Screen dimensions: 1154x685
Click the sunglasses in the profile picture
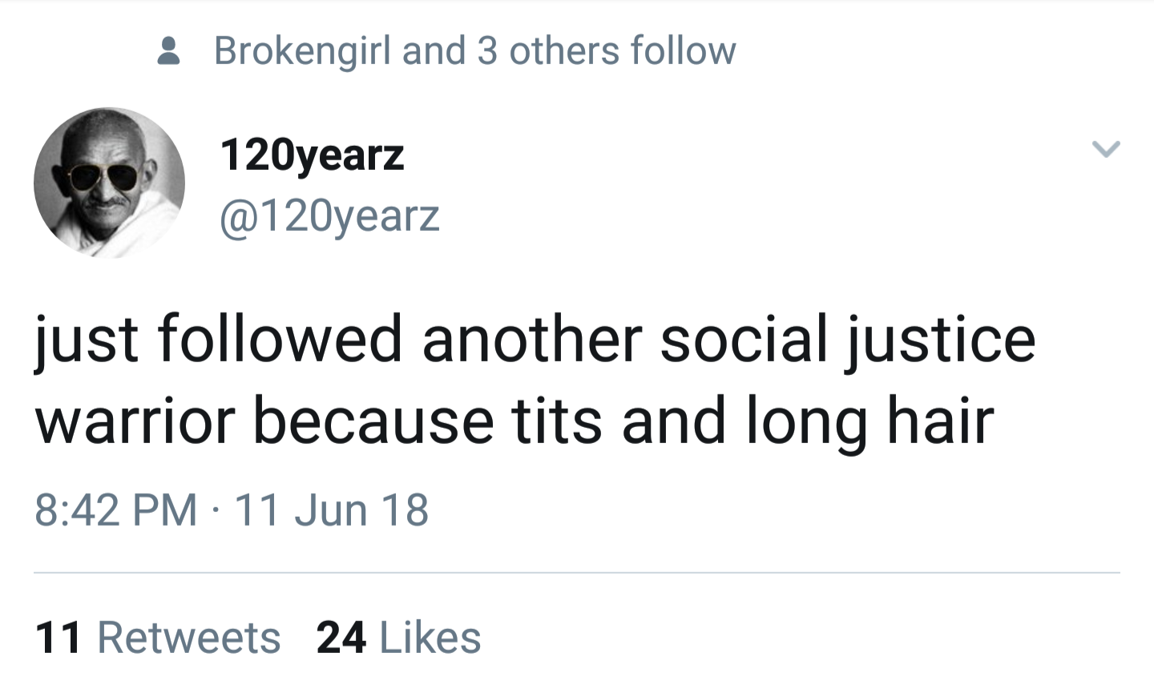103,177
